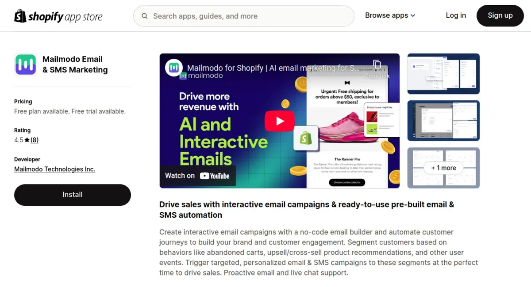Click the Mailmodo app icon
The height and width of the screenshot is (287, 531).
(x=26, y=64)
